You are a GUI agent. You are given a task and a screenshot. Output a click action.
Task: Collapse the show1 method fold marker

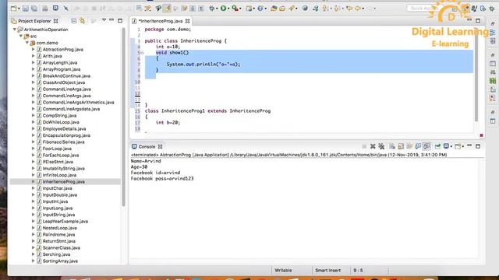142,53
